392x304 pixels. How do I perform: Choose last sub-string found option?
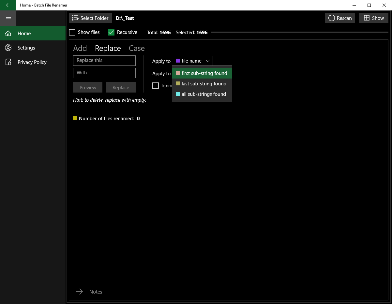click(x=202, y=84)
